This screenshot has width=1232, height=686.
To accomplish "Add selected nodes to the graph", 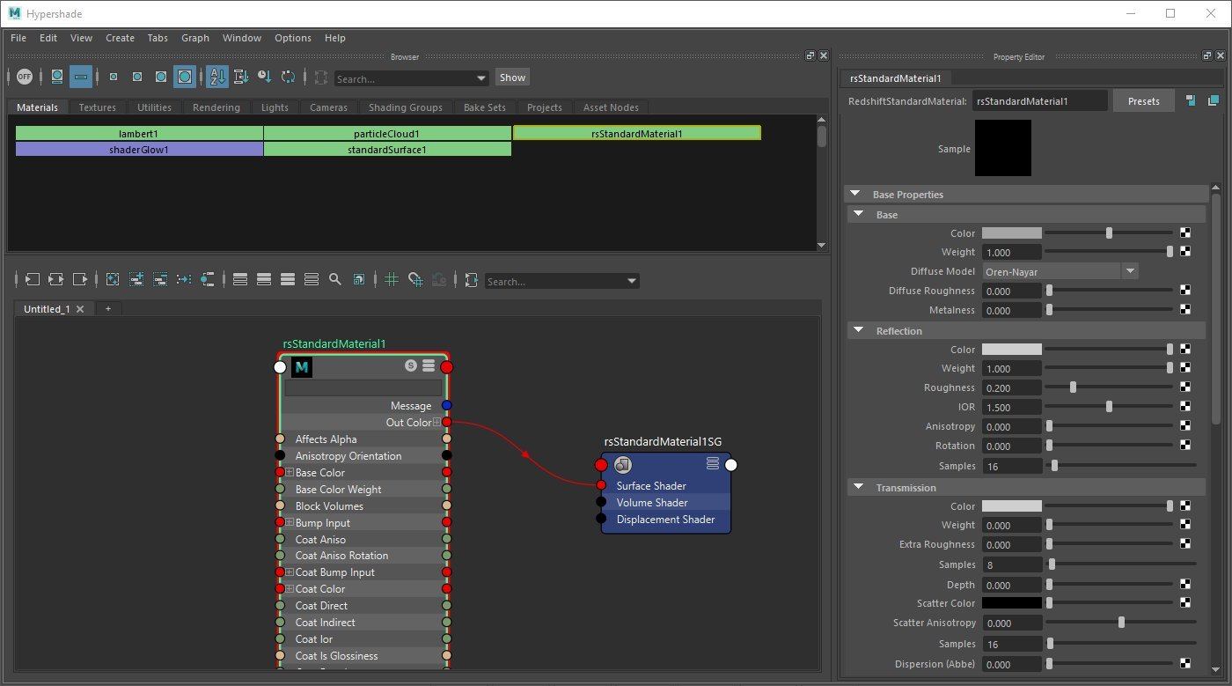I will pos(136,280).
